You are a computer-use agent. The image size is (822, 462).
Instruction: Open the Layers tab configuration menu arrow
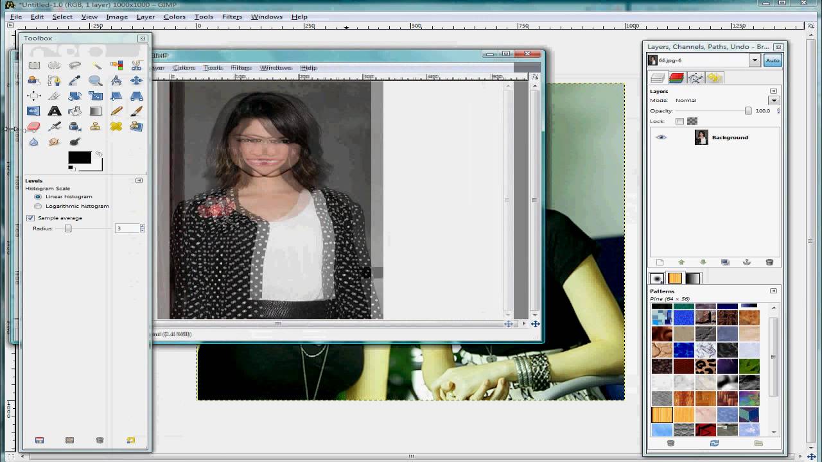click(x=773, y=91)
